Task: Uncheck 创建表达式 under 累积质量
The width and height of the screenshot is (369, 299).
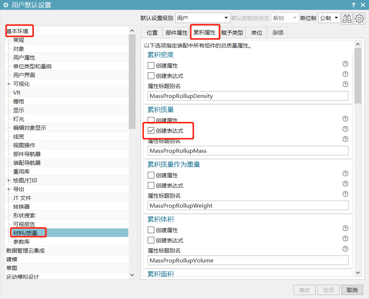Action: 151,130
